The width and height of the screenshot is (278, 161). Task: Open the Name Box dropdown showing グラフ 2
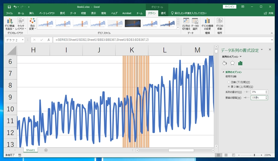point(23,40)
